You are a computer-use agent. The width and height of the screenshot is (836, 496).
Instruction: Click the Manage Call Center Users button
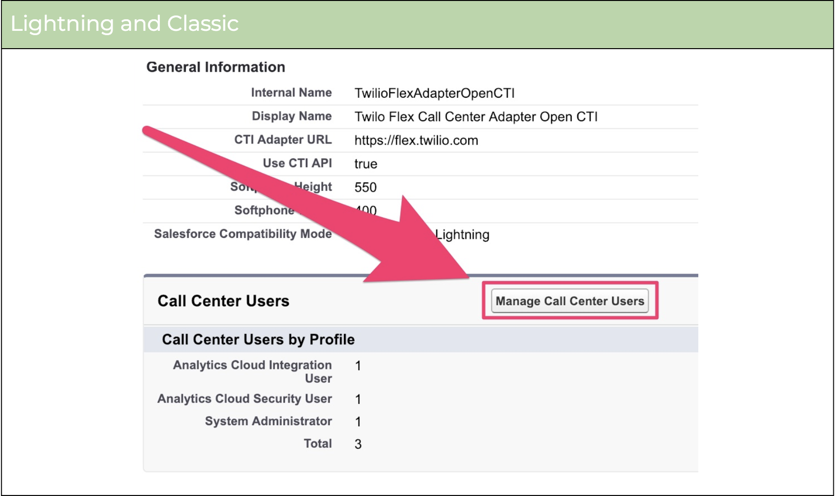click(x=570, y=301)
